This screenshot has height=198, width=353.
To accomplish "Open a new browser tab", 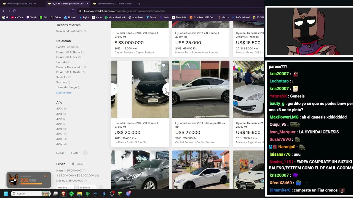I will tap(139, 4).
